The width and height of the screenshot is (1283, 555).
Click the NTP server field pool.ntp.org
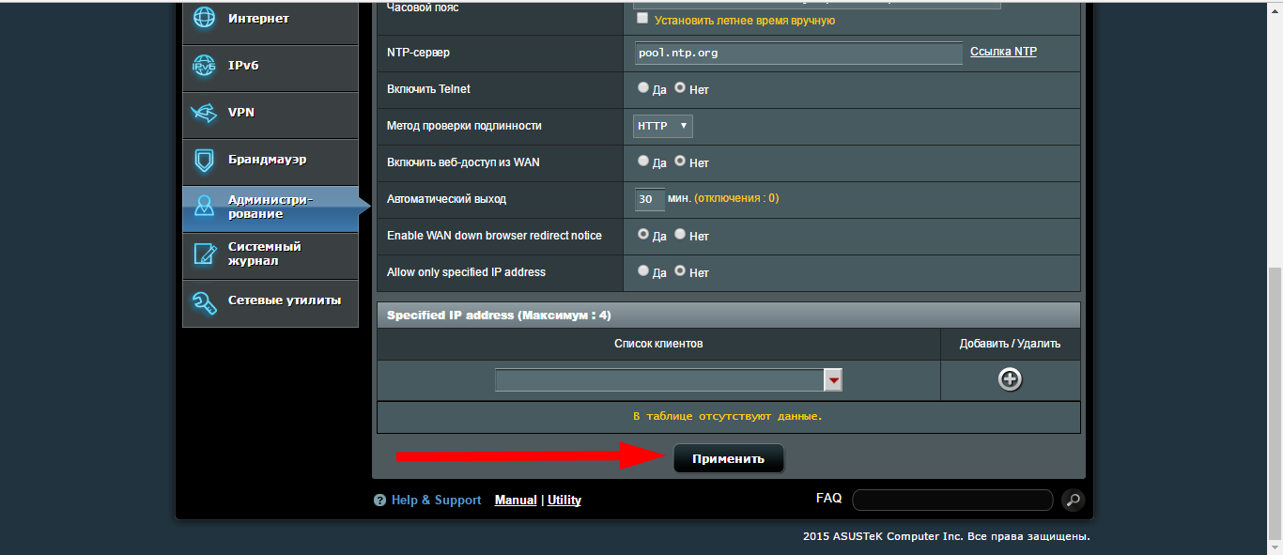798,53
